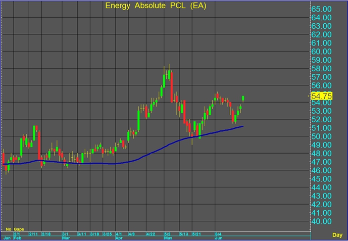Click the 4/9 date label
Screen dimensions: 348x241
coord(132,234)
